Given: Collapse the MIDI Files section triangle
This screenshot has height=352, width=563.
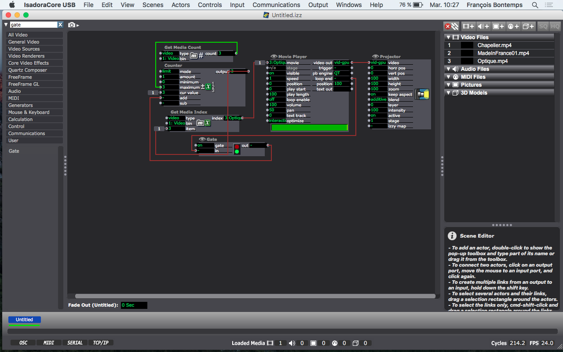Looking at the screenshot, I should coord(448,77).
